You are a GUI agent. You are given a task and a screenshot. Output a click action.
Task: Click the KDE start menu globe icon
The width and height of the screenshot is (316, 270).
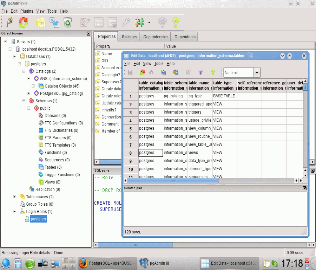pyautogui.click(x=5, y=264)
